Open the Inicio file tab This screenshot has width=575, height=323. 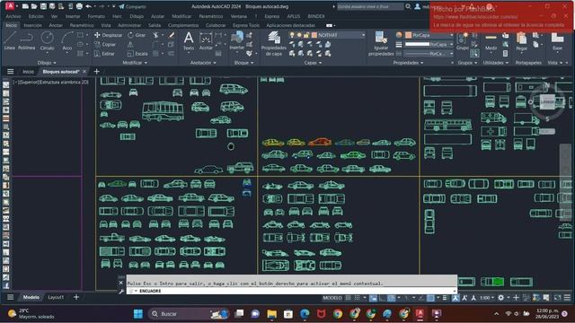click(28, 72)
